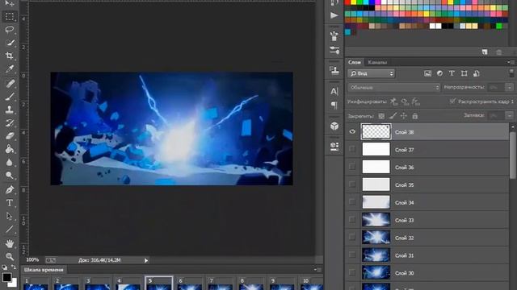Open the Clone Source panel icon
The height and width of the screenshot is (290, 517).
coord(334,70)
